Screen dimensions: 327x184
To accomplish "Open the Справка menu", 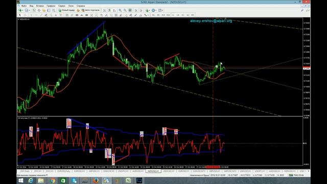I will click(x=81, y=6).
